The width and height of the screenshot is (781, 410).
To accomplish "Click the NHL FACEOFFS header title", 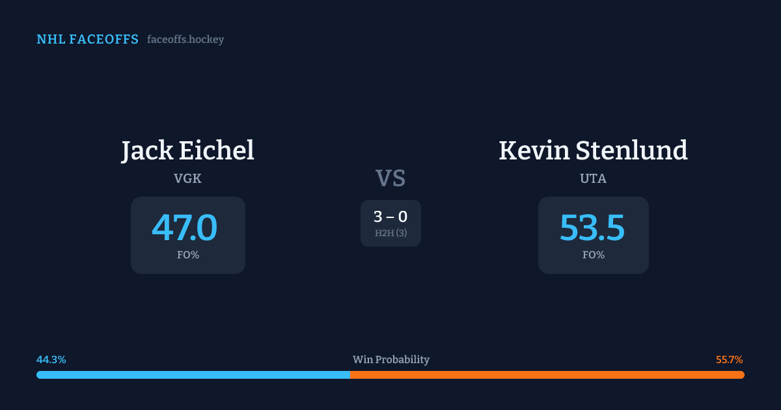I will (x=87, y=40).
